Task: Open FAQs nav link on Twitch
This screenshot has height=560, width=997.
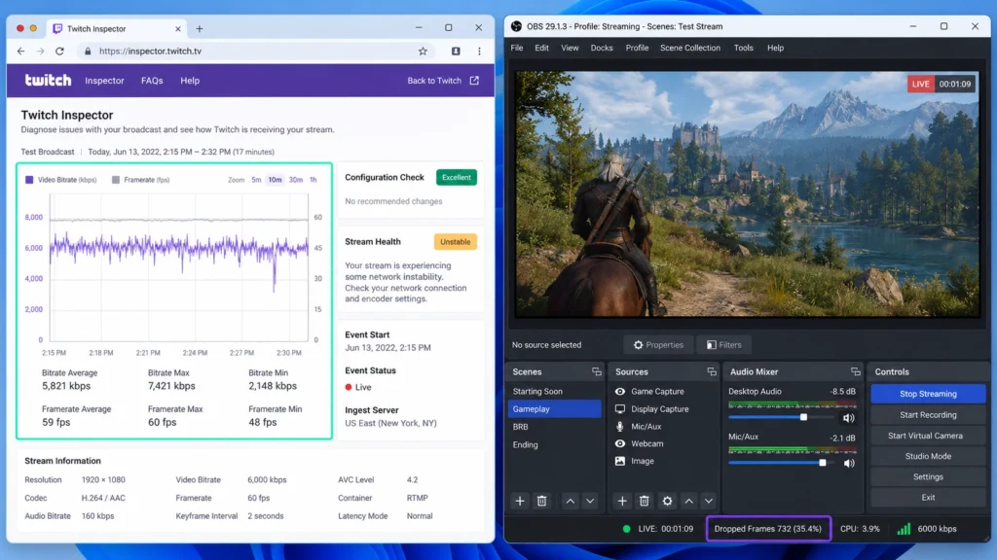Action: (x=152, y=81)
